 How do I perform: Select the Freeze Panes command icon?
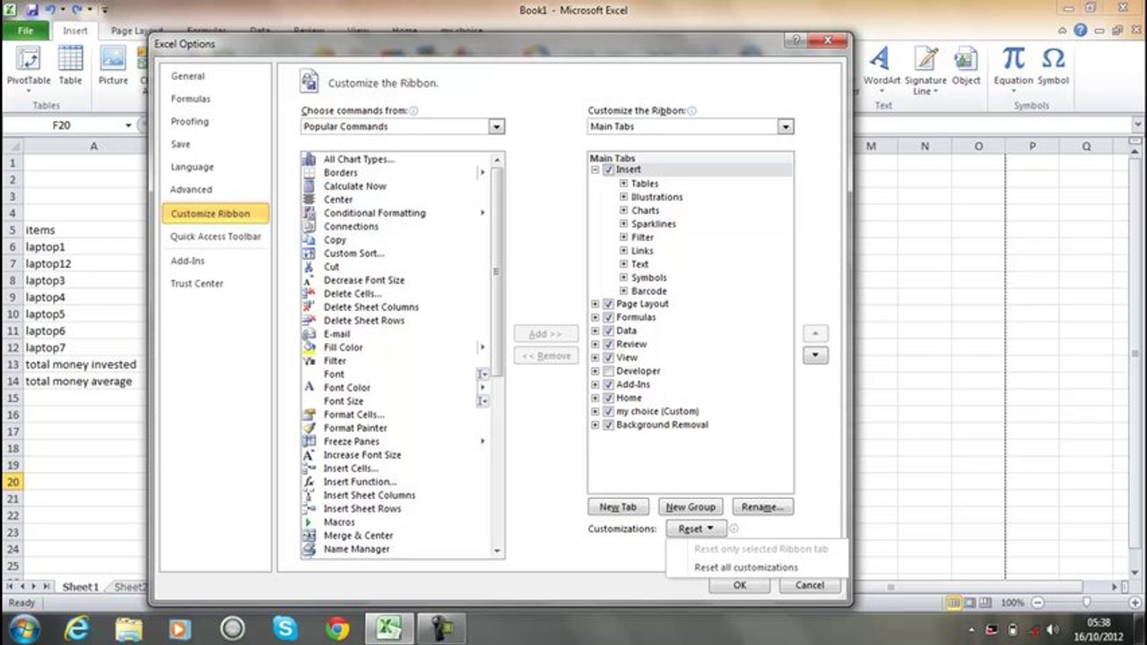[309, 442]
